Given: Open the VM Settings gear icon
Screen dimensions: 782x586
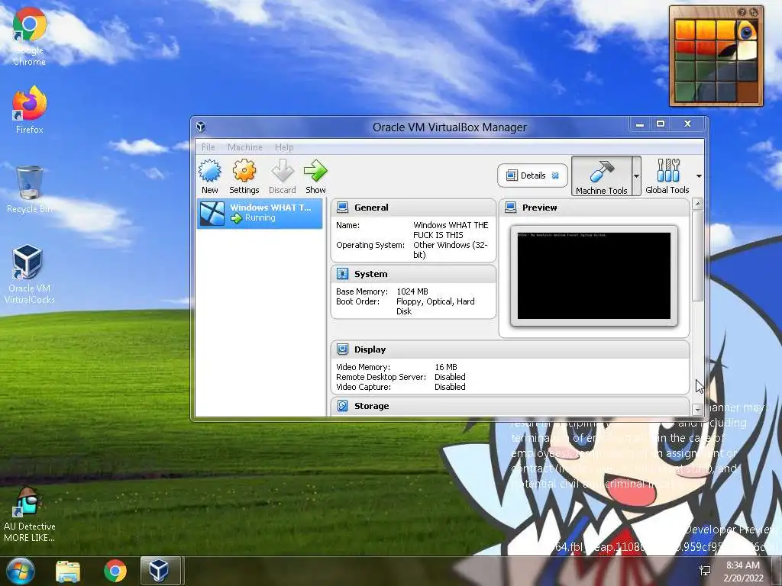Looking at the screenshot, I should 244,171.
